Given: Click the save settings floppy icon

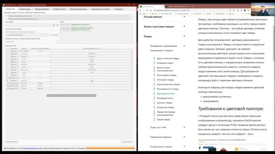Looking at the screenshot, I should click(54, 25).
